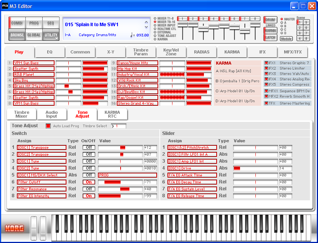This screenshot has width=318, height=243.
Task: Switch to SEQ mode
Action: [51, 23]
